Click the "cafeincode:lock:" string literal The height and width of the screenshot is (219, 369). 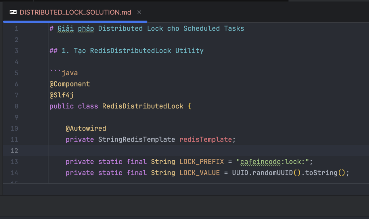pos(272,162)
